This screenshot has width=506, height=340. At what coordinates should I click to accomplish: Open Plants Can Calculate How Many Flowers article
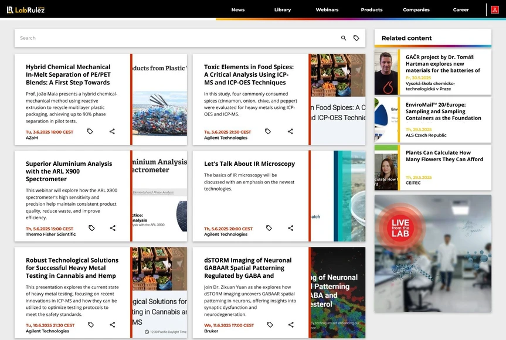tap(444, 156)
